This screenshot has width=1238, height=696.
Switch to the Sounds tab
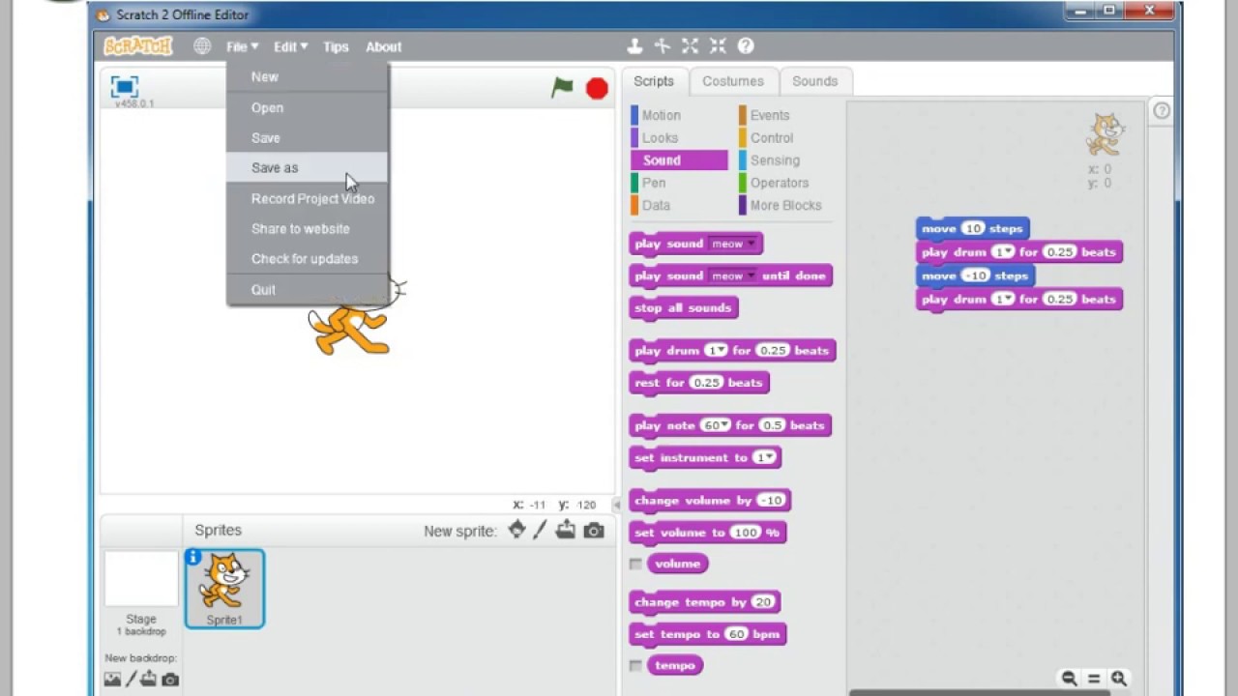coord(815,81)
